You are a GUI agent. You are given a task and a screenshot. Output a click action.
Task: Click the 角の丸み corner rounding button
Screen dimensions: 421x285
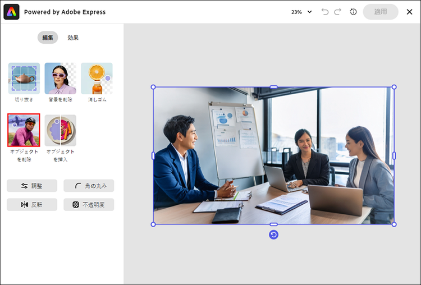[x=89, y=186]
